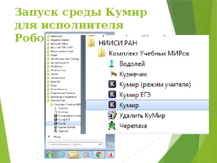Screen dimensions: 217x163
Task: Open the media player taskbar icon
Action: [86, 155]
